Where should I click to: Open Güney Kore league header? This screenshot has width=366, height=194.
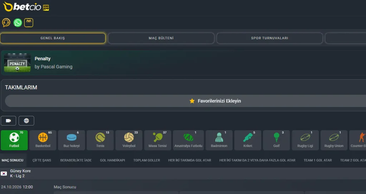(x=183, y=174)
